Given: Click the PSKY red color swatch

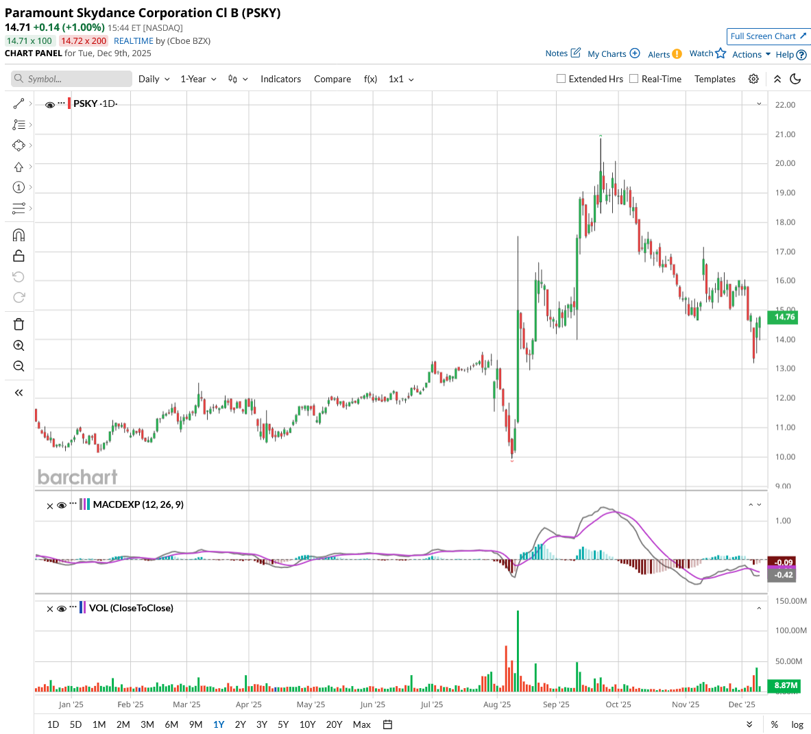Looking at the screenshot, I should [x=69, y=103].
